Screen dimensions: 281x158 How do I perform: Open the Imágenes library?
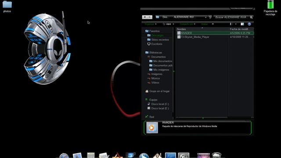point(155,74)
